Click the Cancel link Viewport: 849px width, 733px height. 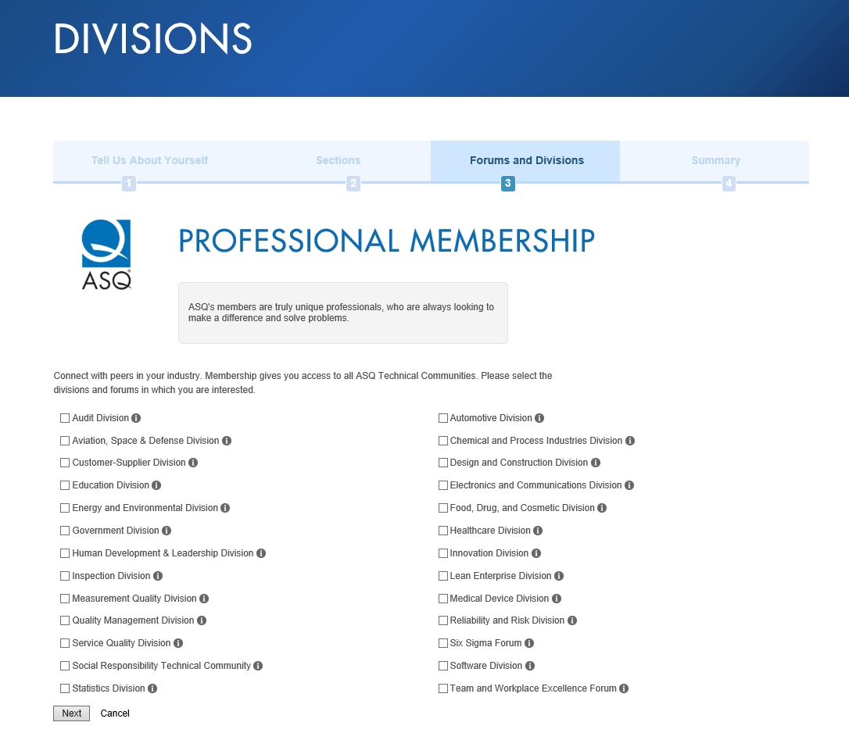[x=115, y=713]
